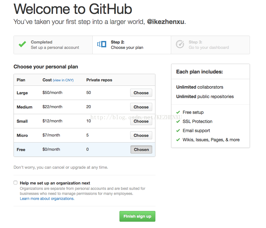Image resolution: width=266 pixels, height=228 pixels.
Task: Click the Step 3 dashboard gauge icon
Action: 180,44
